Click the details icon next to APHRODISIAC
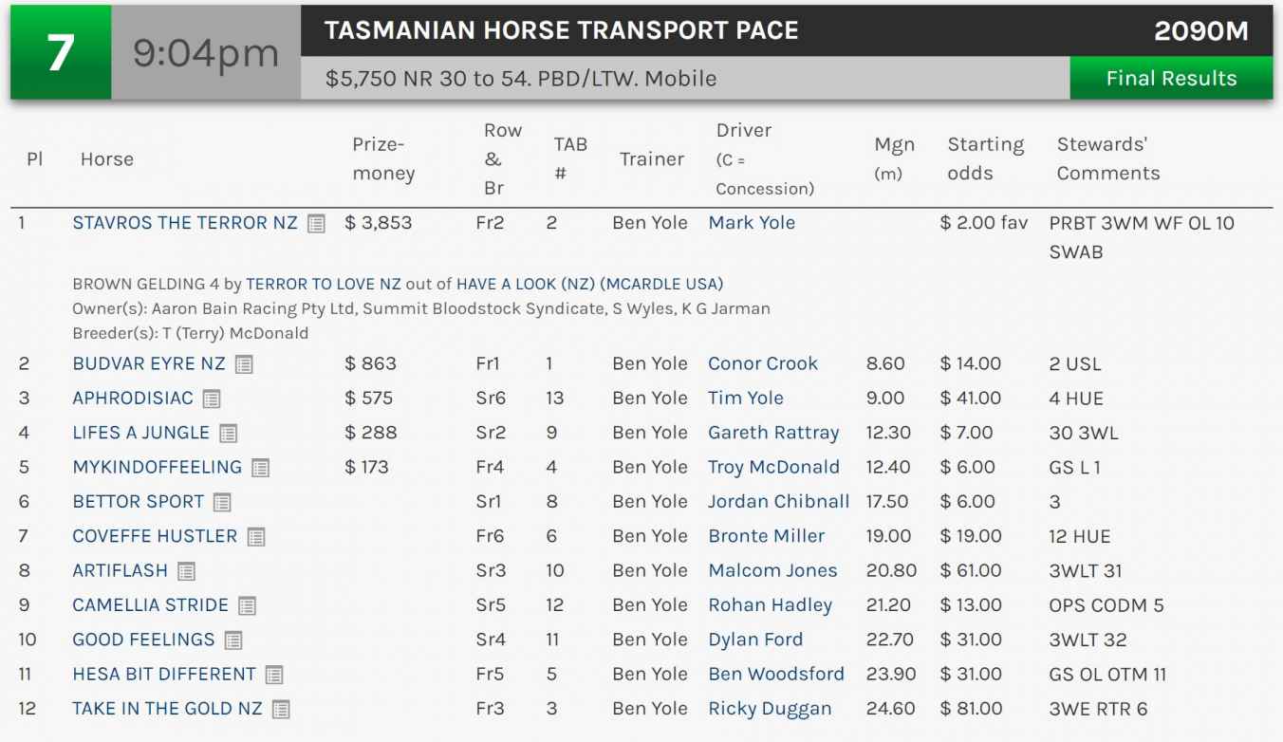The image size is (1283, 742). [x=212, y=399]
